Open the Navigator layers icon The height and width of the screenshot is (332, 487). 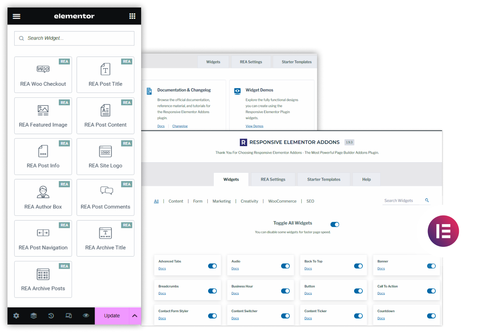tap(34, 316)
